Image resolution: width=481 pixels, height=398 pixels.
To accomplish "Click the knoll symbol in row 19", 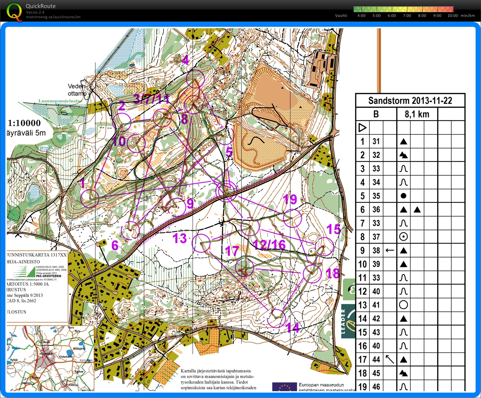I will [403, 386].
